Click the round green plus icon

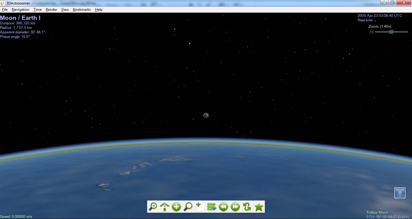(x=176, y=207)
